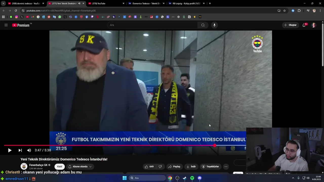Open the Google bookmark
The height and width of the screenshot is (182, 324).
pyautogui.click(x=38, y=17)
